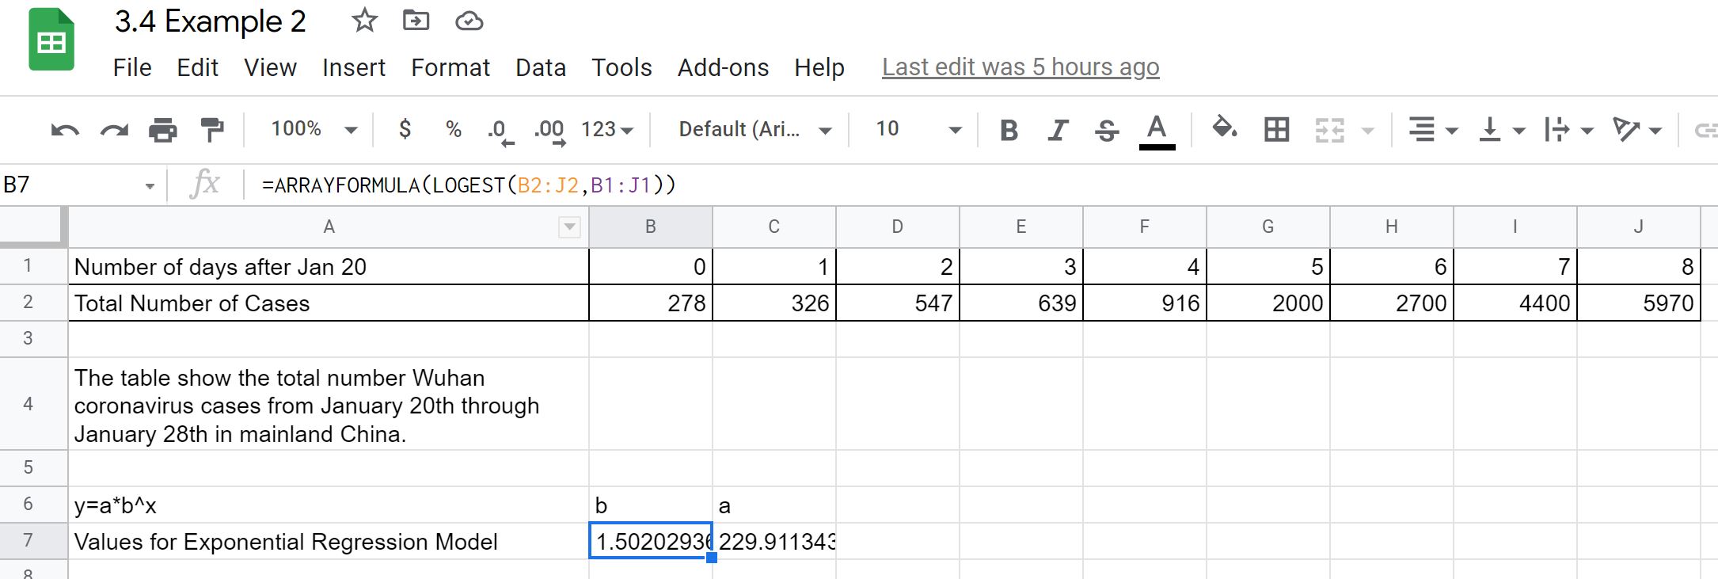Open the font size 10 dropdown
Screen dimensions: 1718x579
coord(918,129)
